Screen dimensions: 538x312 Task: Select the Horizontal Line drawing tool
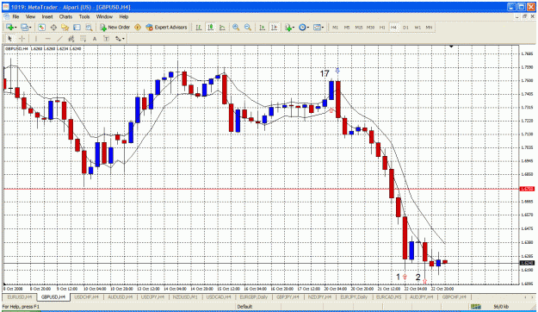click(x=47, y=39)
